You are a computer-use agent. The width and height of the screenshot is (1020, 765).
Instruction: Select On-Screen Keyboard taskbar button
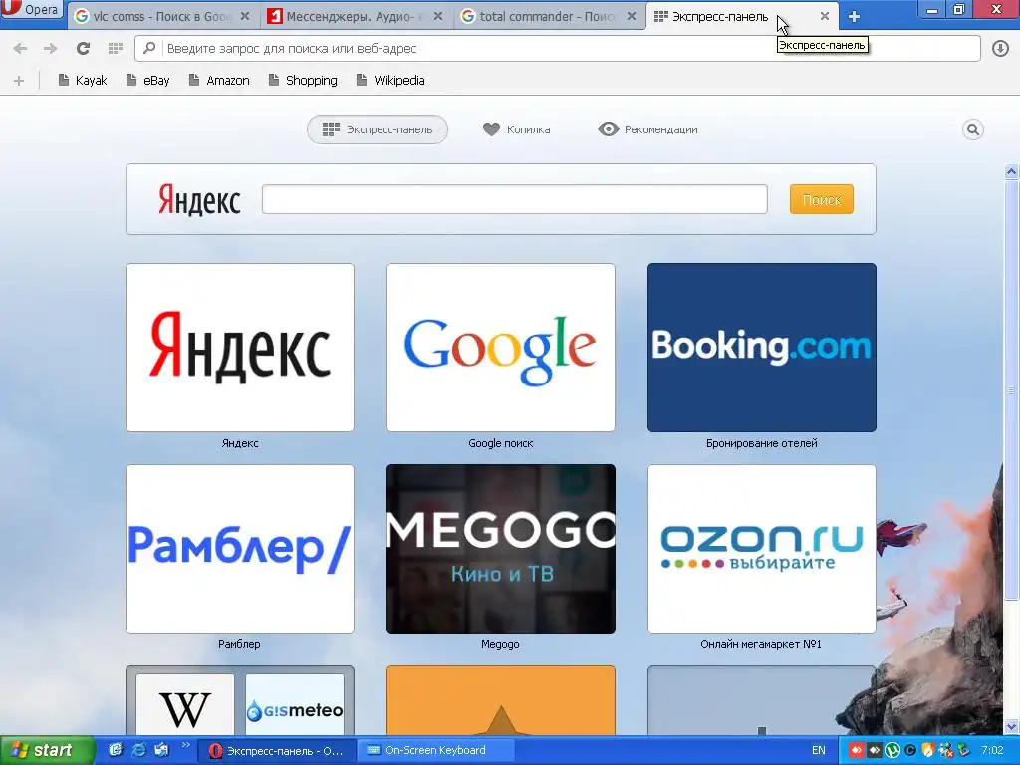[435, 751]
